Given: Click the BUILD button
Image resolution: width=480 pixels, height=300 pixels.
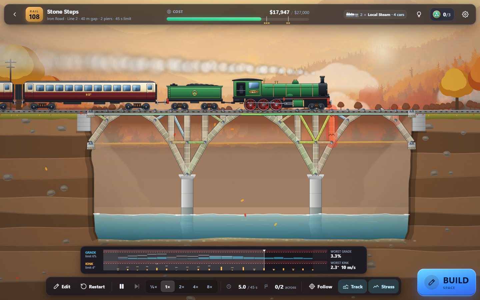Looking at the screenshot, I should click(x=447, y=282).
